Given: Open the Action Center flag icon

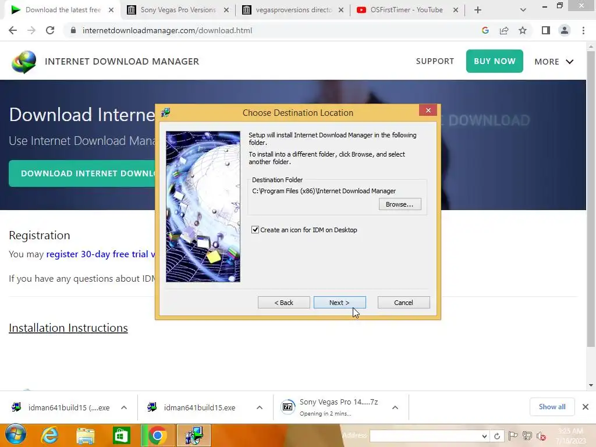Looking at the screenshot, I should tap(513, 436).
